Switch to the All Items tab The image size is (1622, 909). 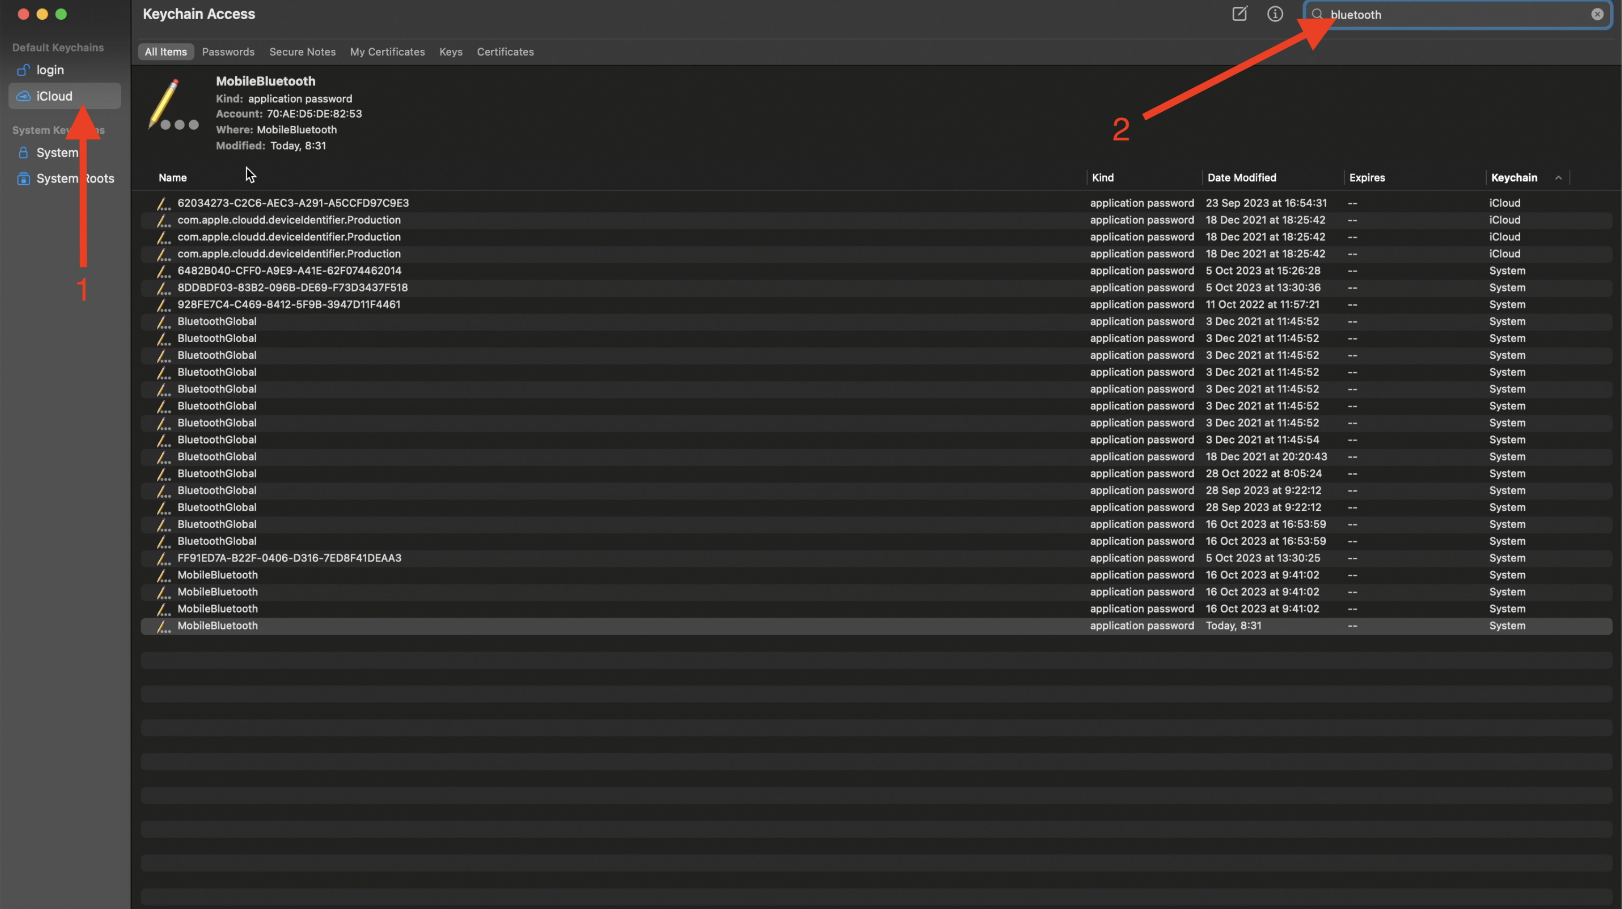[x=166, y=52]
